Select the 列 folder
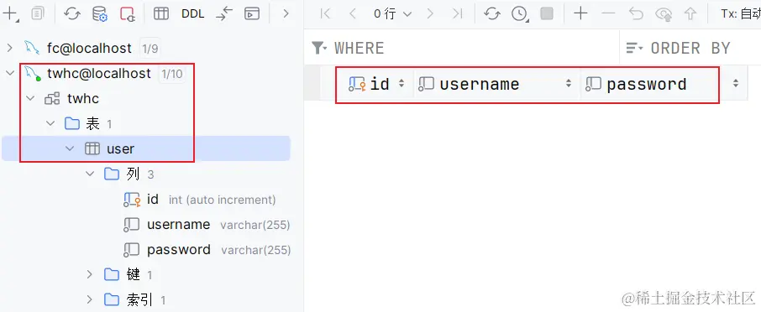This screenshot has height=312, width=761. [x=133, y=174]
